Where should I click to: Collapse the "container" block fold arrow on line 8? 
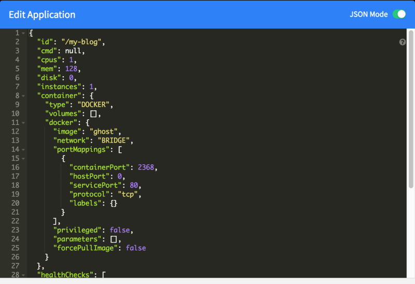(x=23, y=96)
